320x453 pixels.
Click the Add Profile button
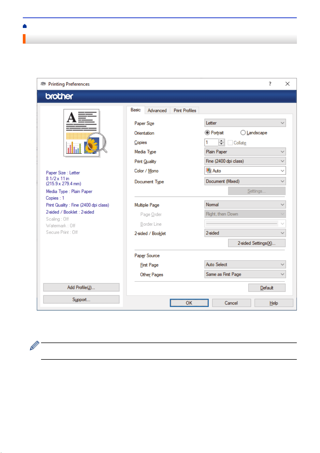(81, 287)
